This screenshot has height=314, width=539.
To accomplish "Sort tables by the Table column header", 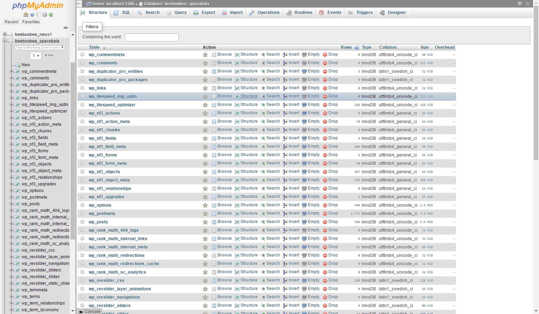I will 94,47.
